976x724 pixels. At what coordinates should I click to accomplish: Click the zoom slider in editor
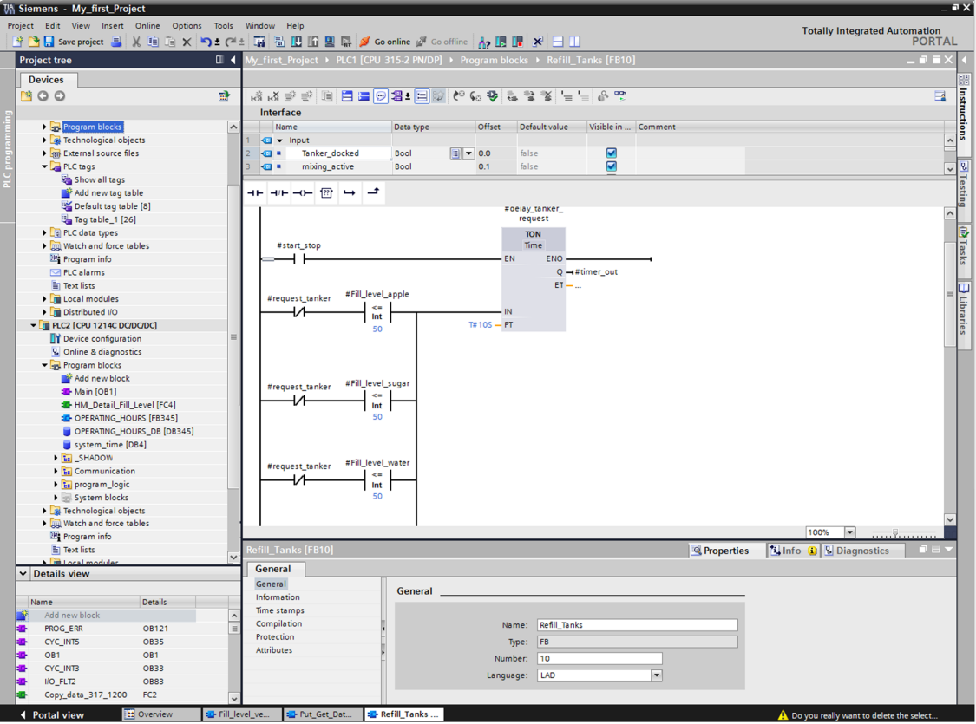tap(895, 533)
